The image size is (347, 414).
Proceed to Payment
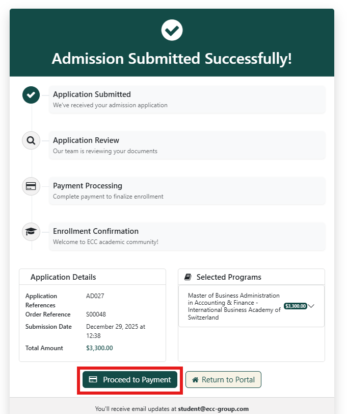click(130, 380)
